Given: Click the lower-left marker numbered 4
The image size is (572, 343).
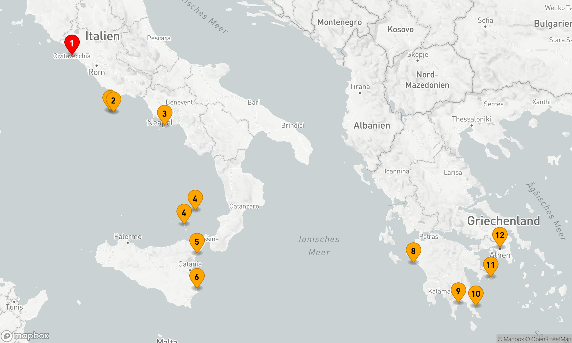Looking at the screenshot, I should point(184,213).
